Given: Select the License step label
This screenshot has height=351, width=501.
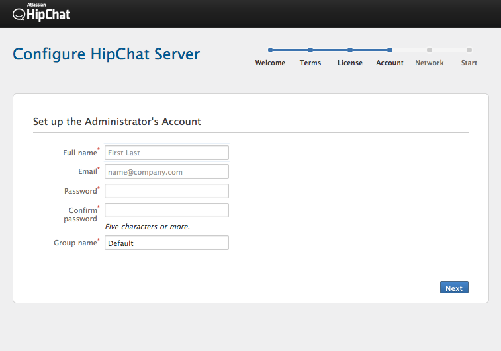Looking at the screenshot, I should coord(350,63).
